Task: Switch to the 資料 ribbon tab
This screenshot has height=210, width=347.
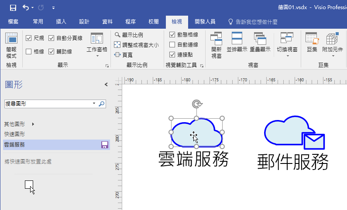Action: 107,22
